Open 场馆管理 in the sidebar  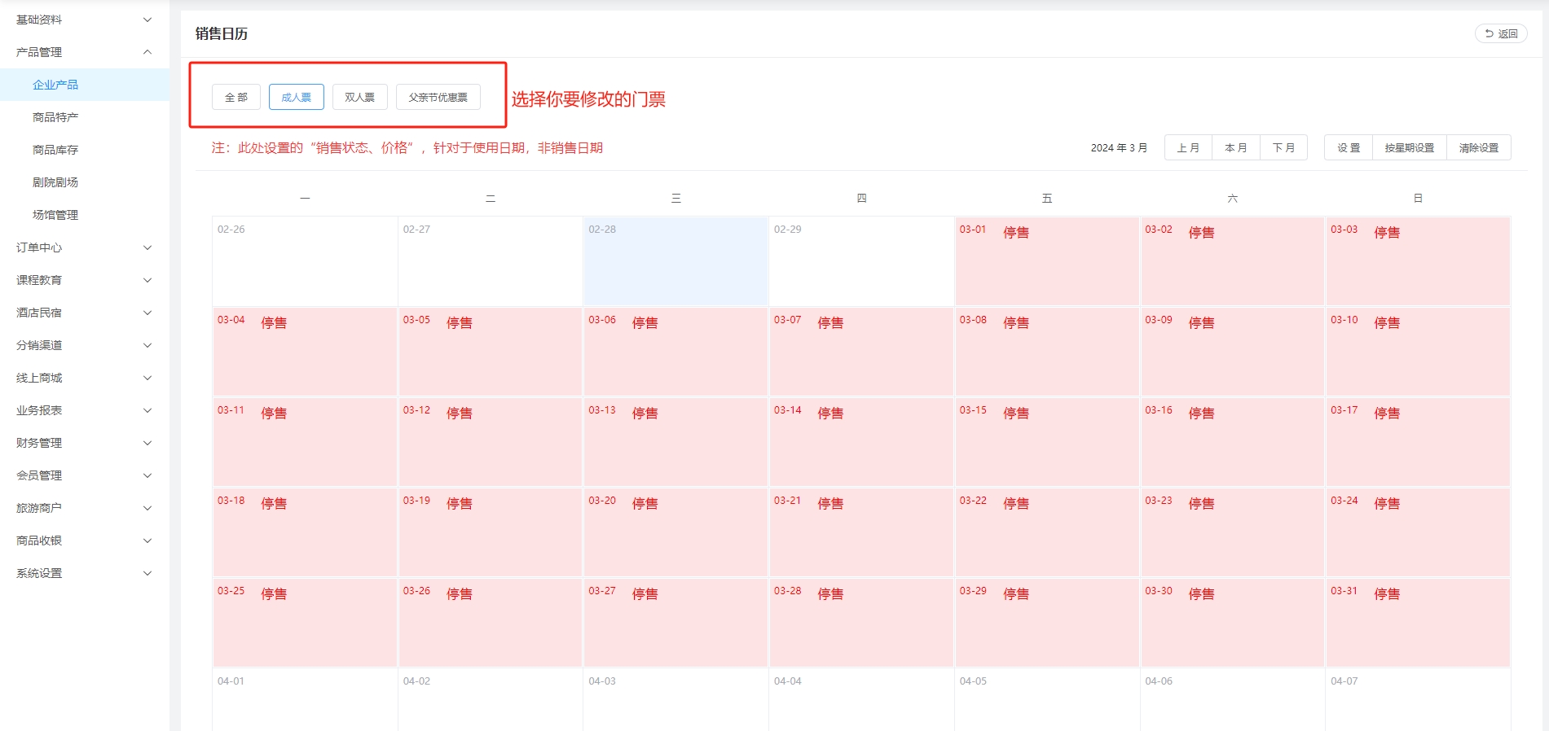[x=55, y=215]
